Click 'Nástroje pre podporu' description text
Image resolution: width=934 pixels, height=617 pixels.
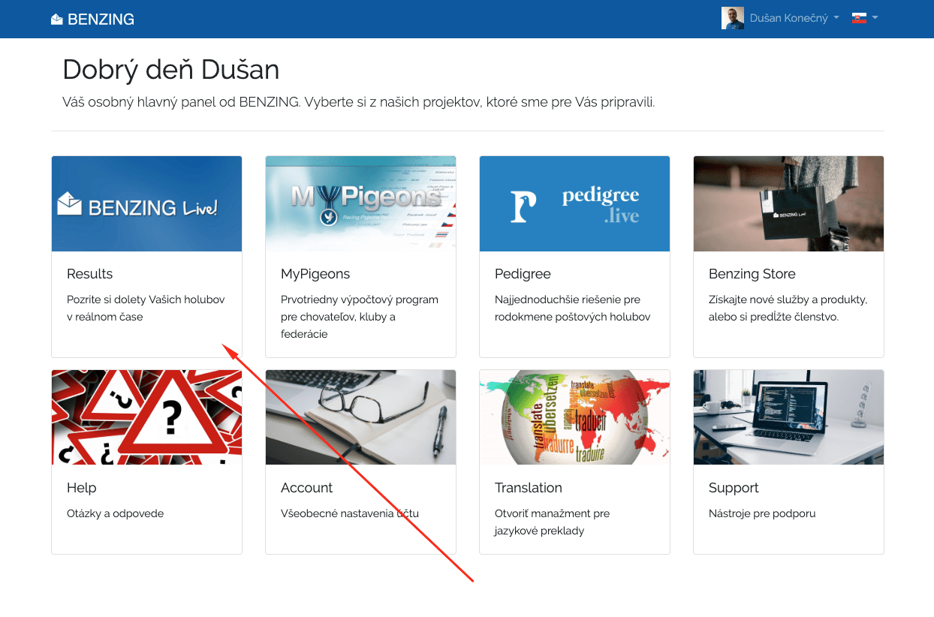tap(762, 513)
